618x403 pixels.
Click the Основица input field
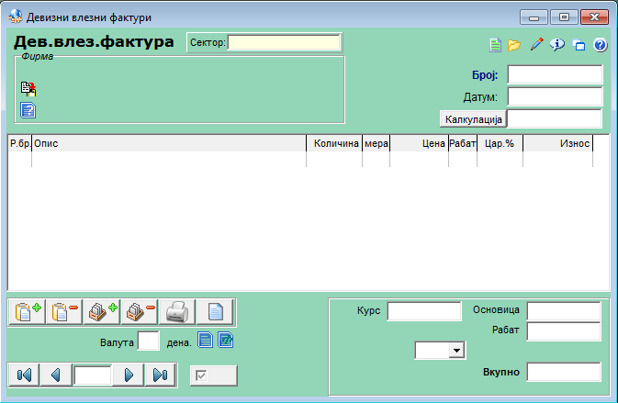coord(564,311)
